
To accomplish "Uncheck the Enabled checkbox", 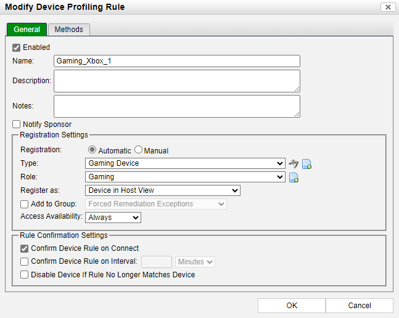I will coord(17,47).
